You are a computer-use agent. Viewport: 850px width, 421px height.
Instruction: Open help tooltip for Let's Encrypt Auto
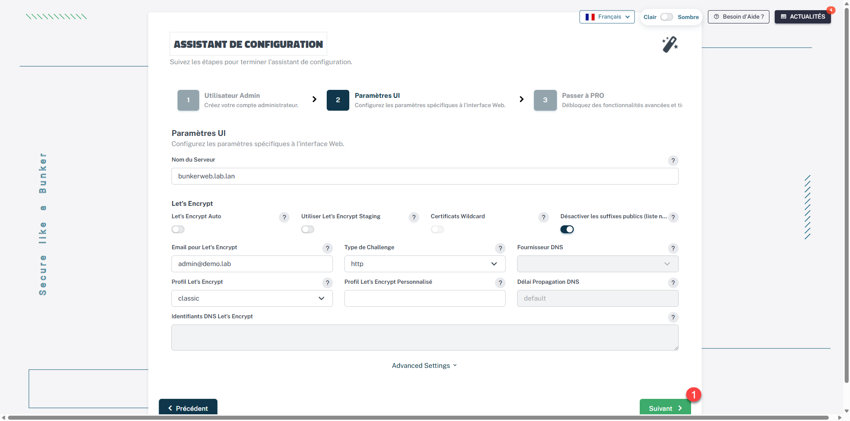pyautogui.click(x=284, y=217)
